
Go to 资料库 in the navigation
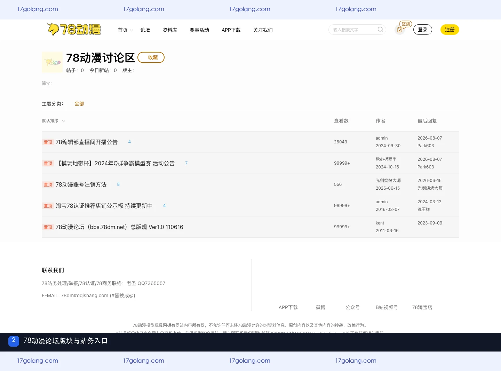[x=170, y=30]
